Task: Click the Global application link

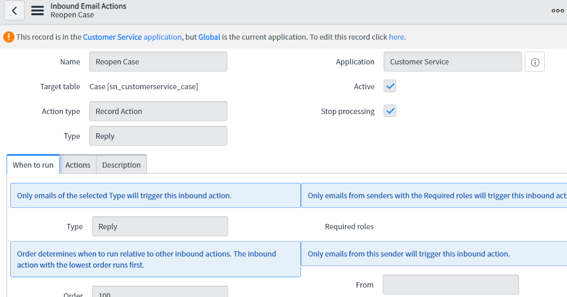Action: 209,37
